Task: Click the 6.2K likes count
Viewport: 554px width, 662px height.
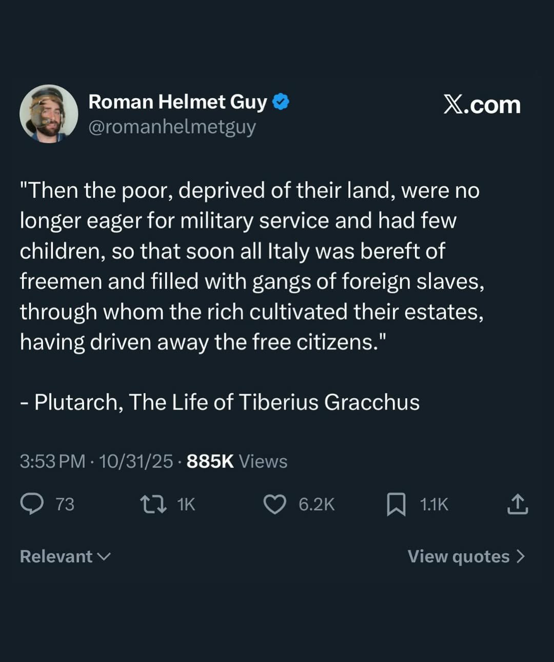Action: click(316, 504)
